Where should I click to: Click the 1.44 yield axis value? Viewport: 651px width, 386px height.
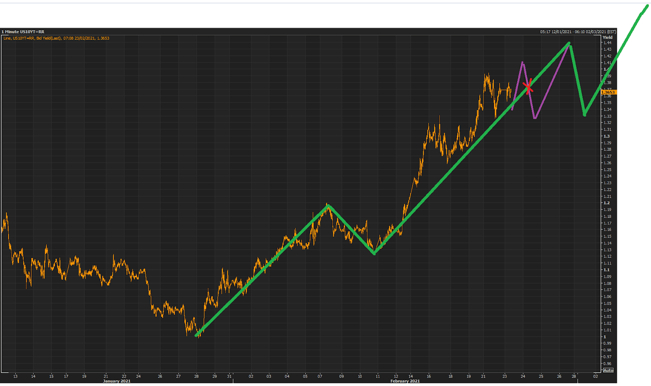607,43
